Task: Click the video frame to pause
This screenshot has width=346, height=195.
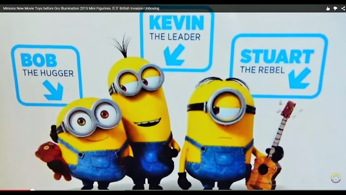Action: [173, 101]
